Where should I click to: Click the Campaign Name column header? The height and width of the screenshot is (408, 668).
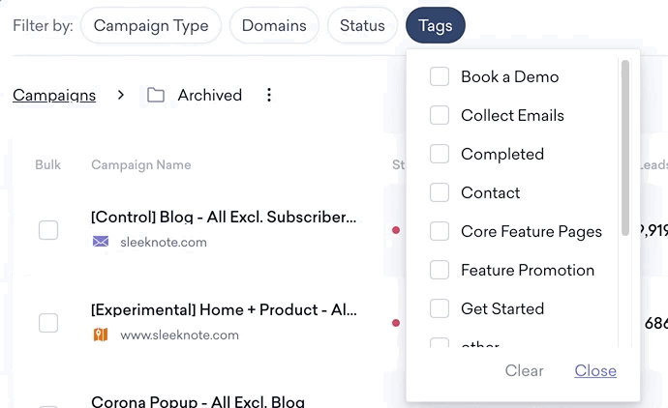(141, 164)
